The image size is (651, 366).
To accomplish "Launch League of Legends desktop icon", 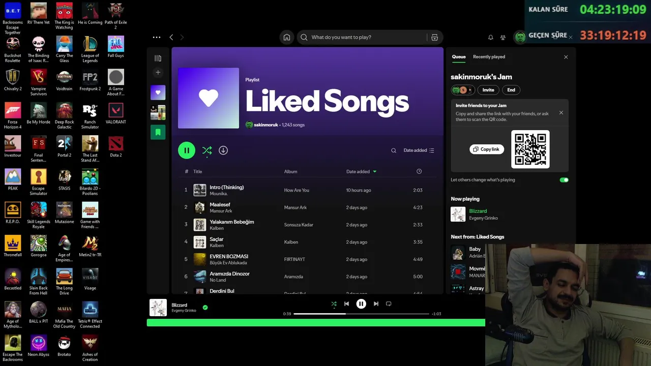I will 90,49.
